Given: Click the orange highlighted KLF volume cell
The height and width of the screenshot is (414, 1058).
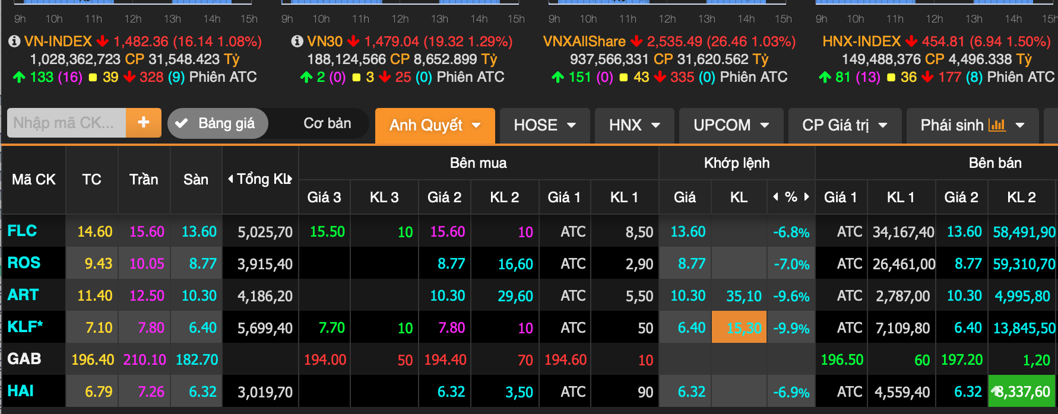Looking at the screenshot, I should pos(739,327).
